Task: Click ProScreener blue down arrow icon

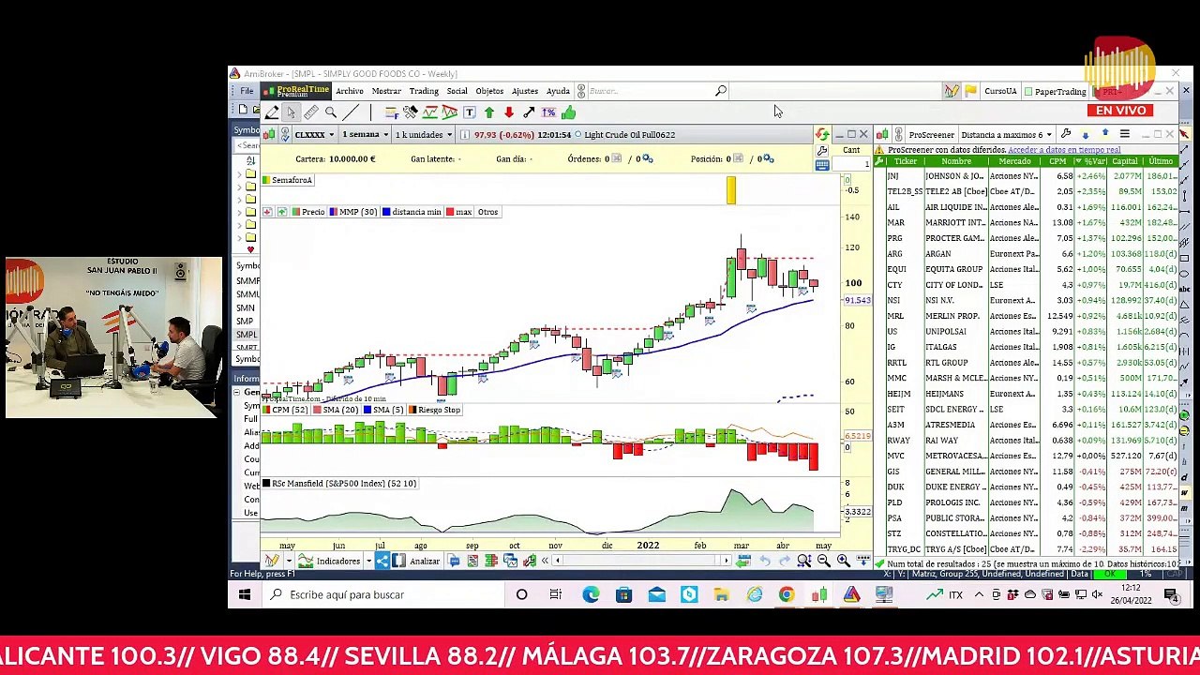Action: tap(1086, 135)
